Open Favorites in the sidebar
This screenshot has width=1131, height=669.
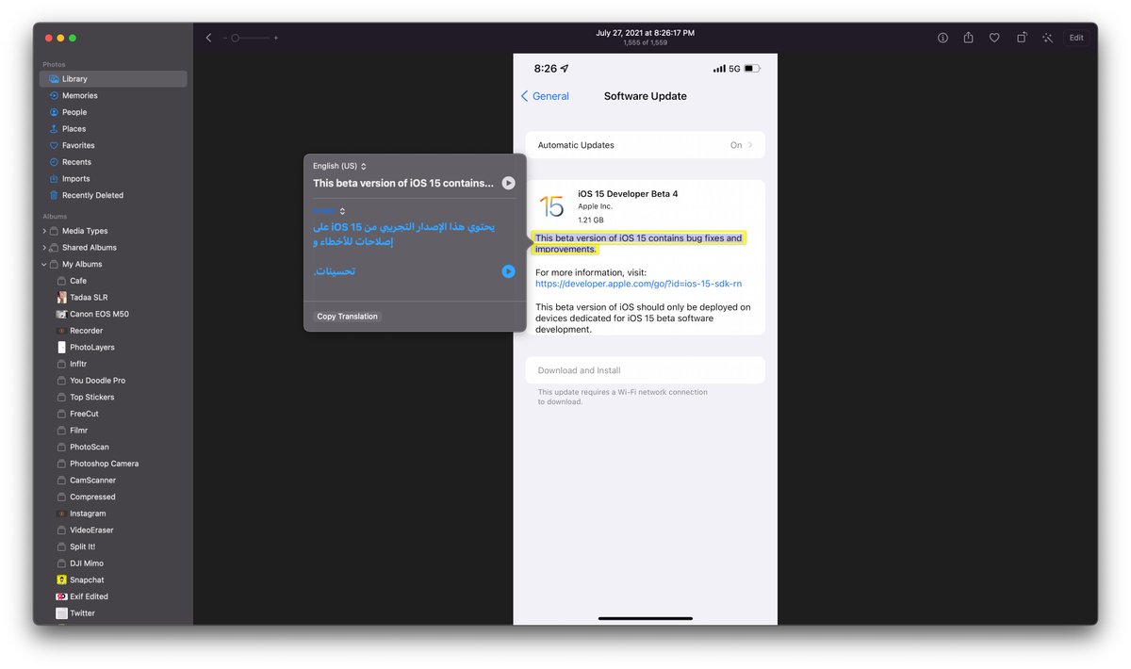(113, 145)
